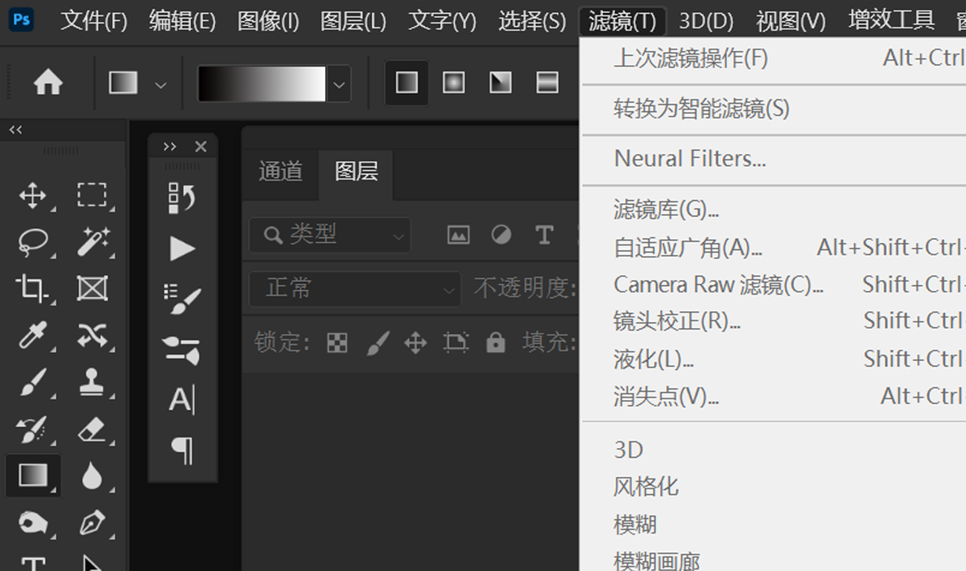Select the Clone Stamp tool
This screenshot has height=571, width=966.
92,382
